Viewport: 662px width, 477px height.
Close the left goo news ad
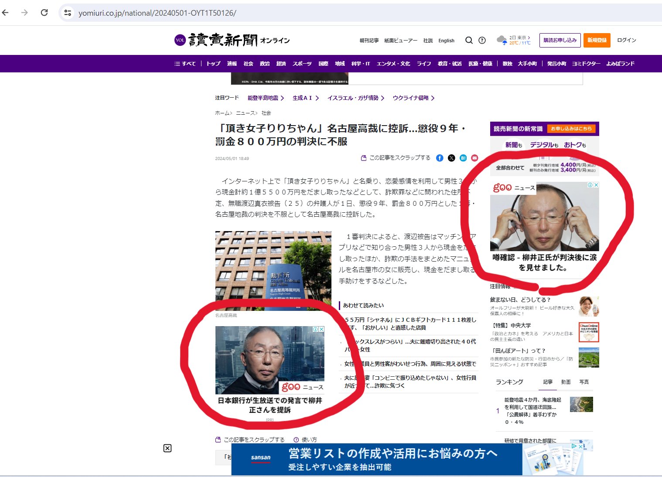click(321, 329)
